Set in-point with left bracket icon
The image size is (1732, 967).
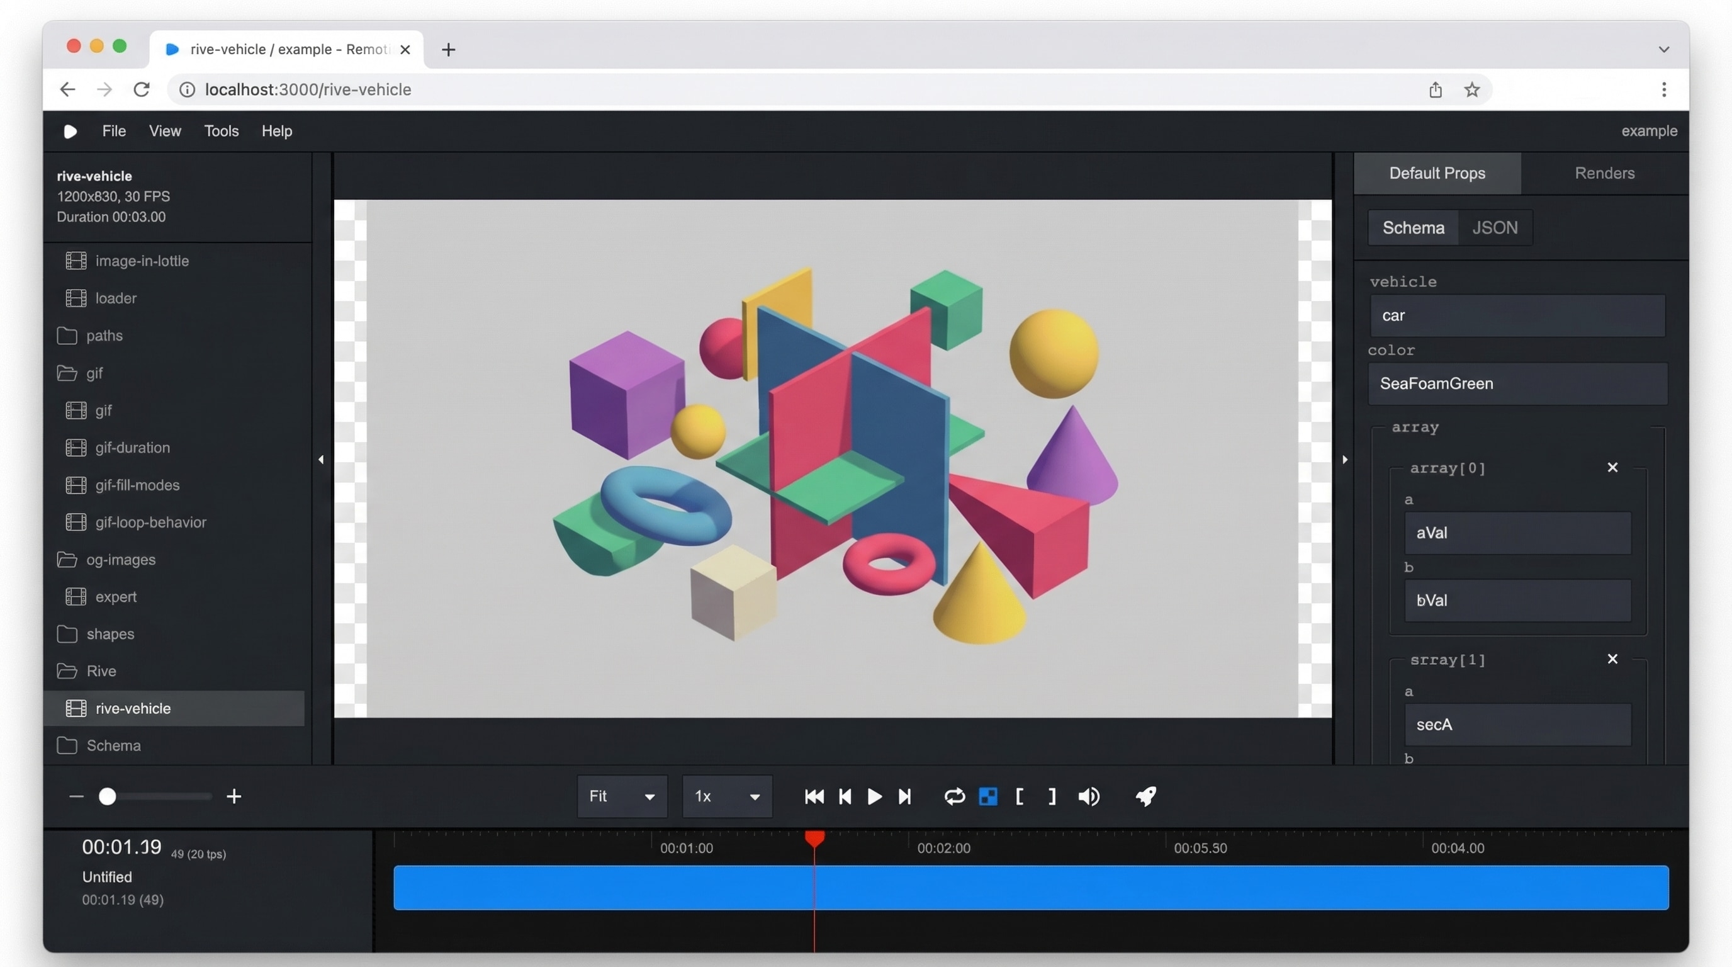[x=1020, y=797]
